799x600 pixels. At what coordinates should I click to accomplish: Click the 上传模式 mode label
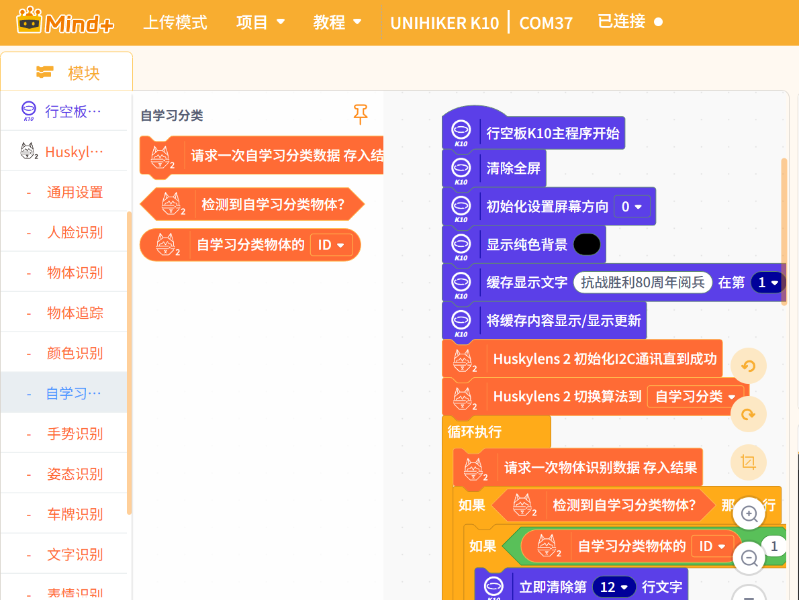coord(175,22)
